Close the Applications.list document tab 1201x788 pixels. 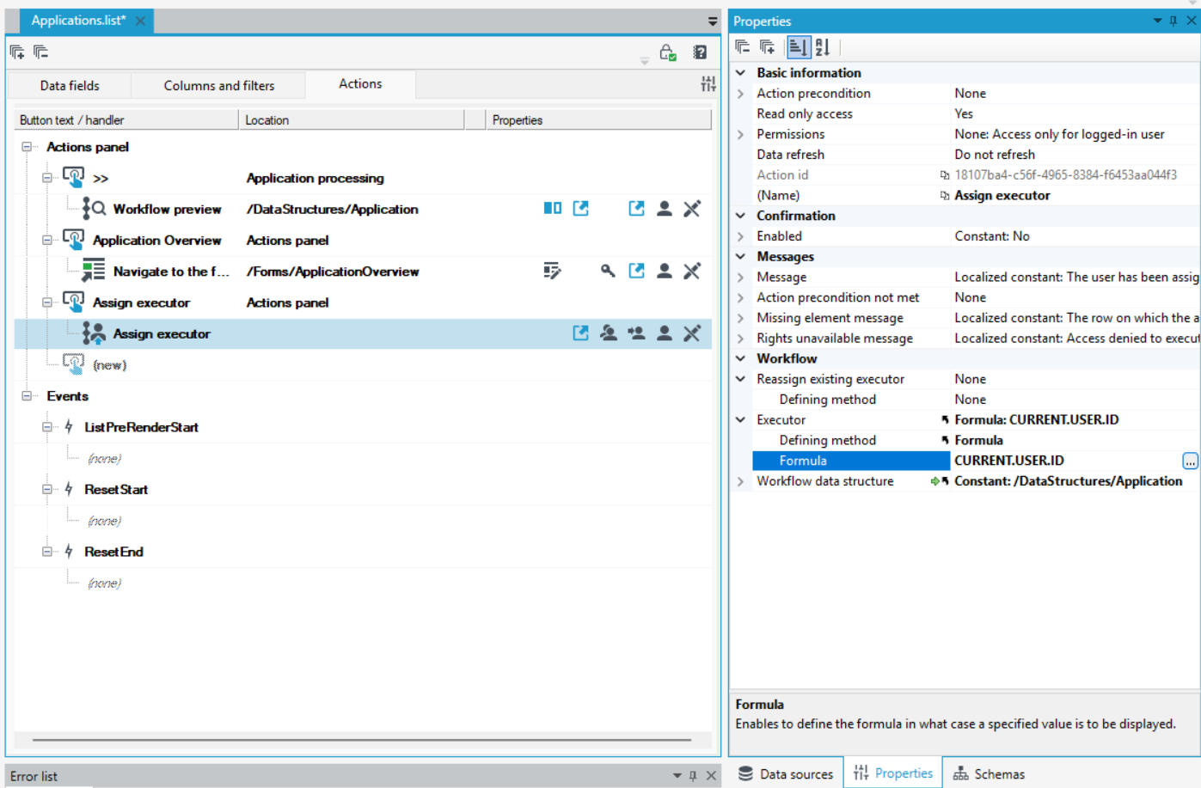click(x=140, y=21)
